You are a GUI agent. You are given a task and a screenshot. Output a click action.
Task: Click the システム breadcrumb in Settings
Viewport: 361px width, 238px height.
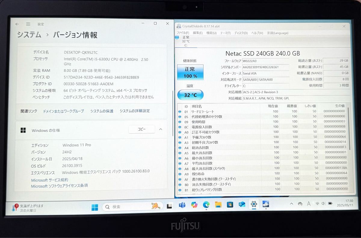click(29, 35)
